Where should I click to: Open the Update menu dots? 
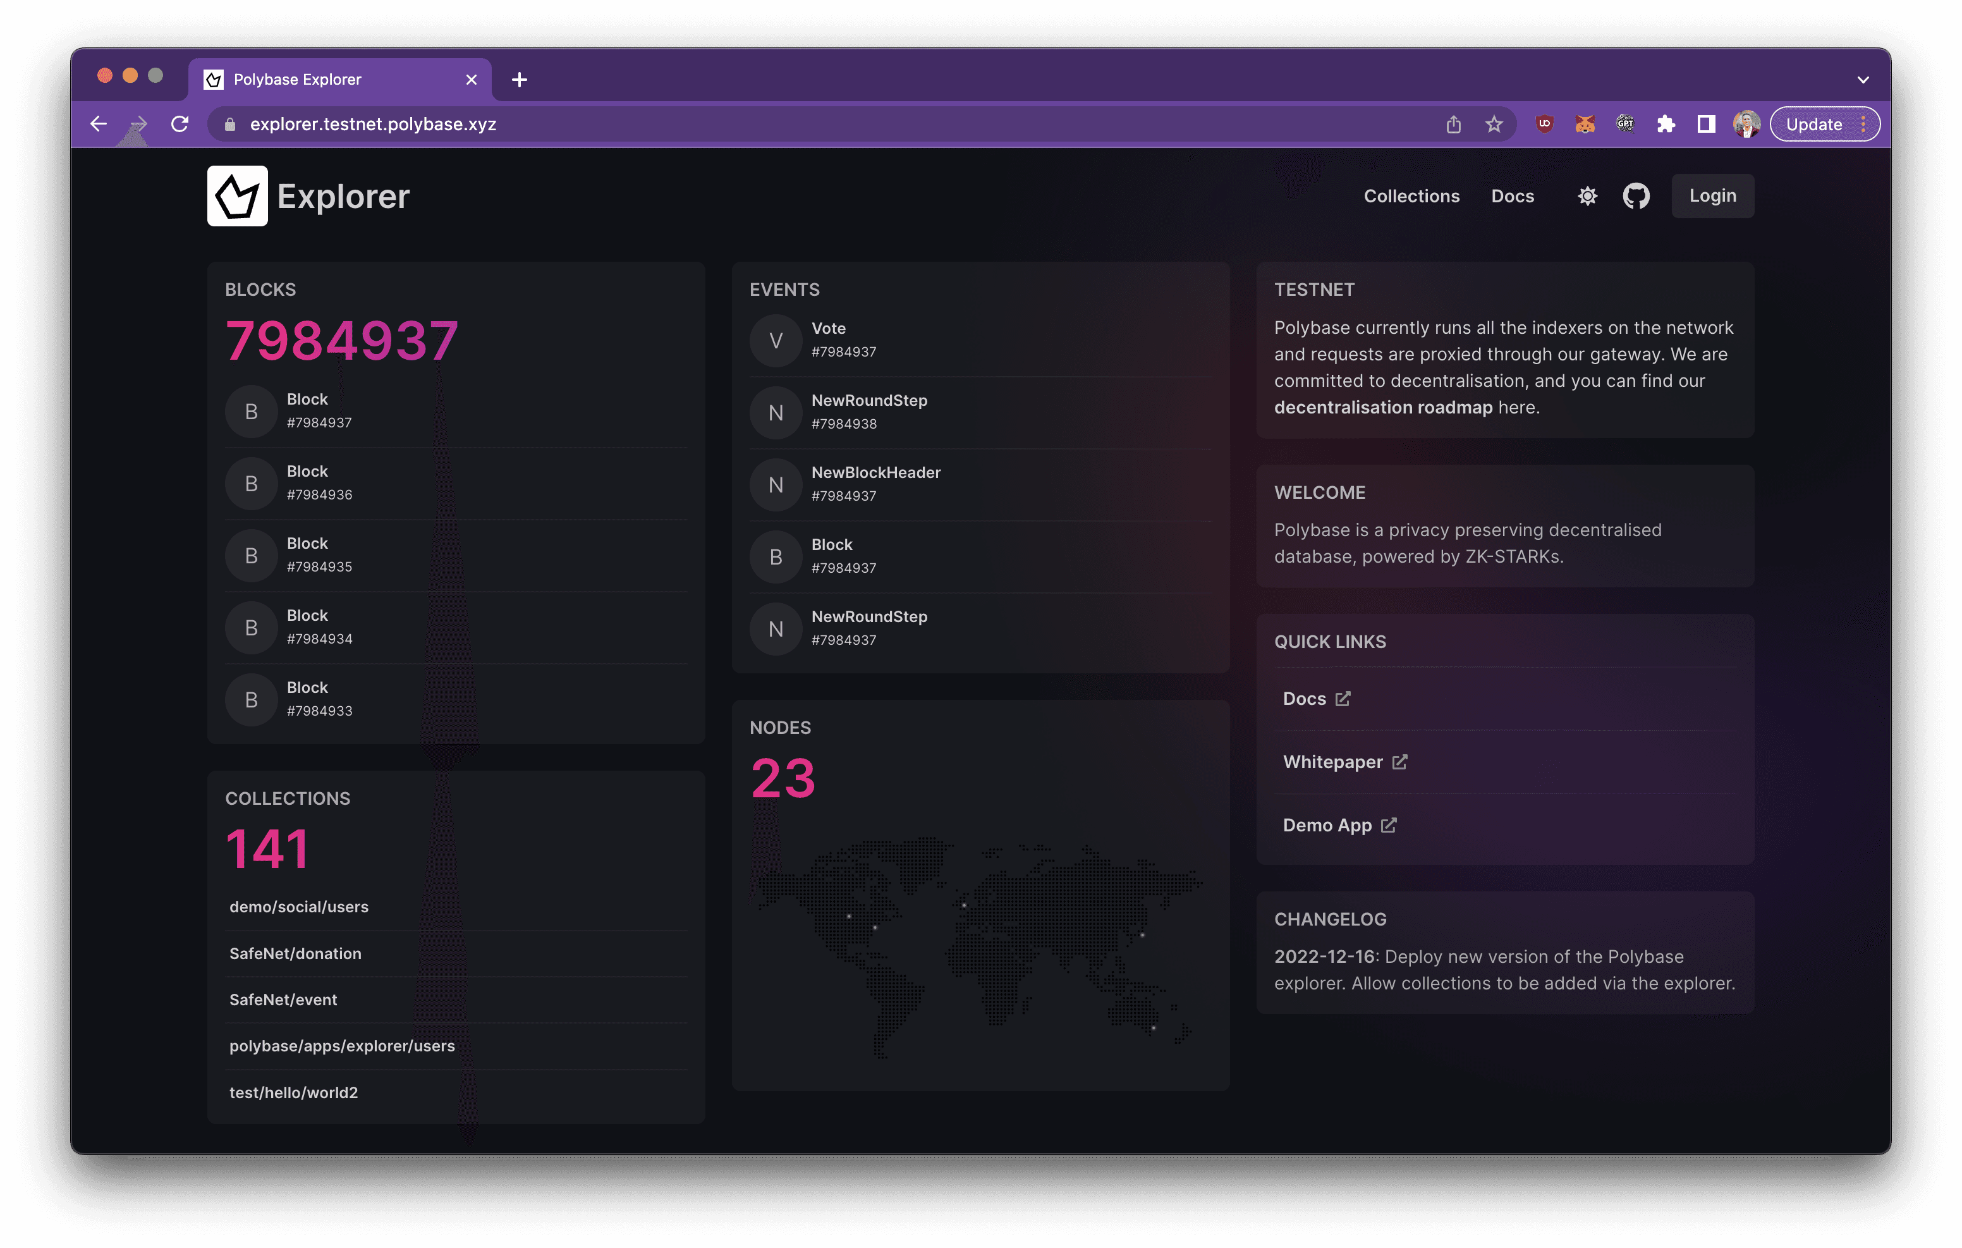pos(1863,124)
